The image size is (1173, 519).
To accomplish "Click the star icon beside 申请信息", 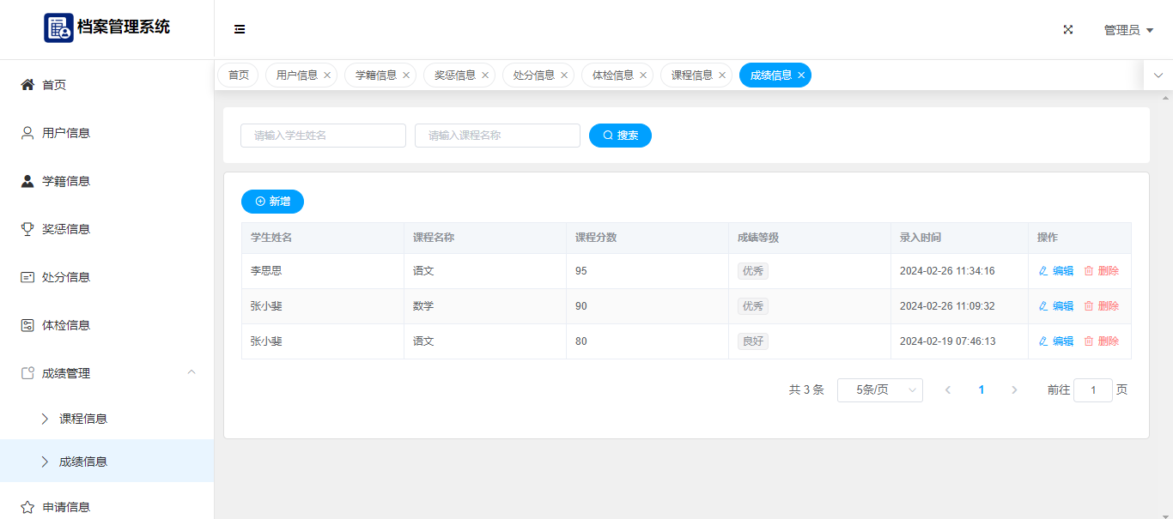I will tap(27, 507).
